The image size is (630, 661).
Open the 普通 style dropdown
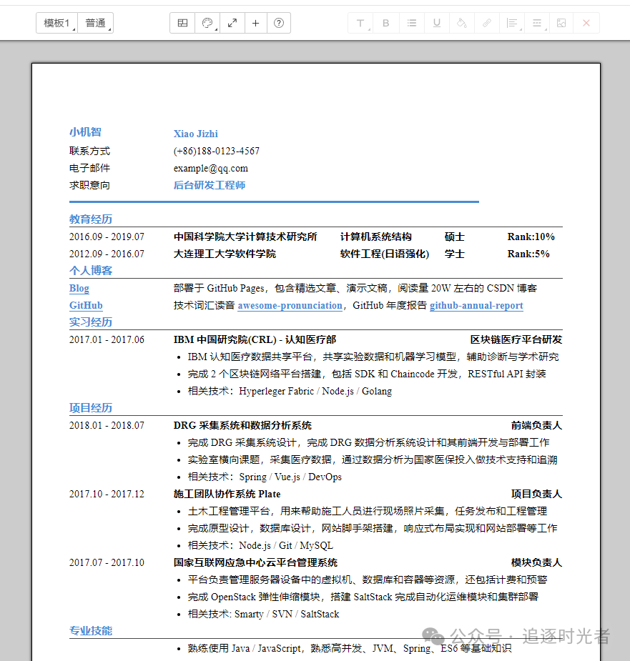(97, 22)
